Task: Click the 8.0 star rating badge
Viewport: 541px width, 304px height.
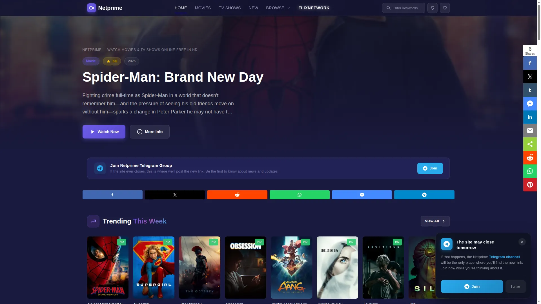Action: (112, 61)
